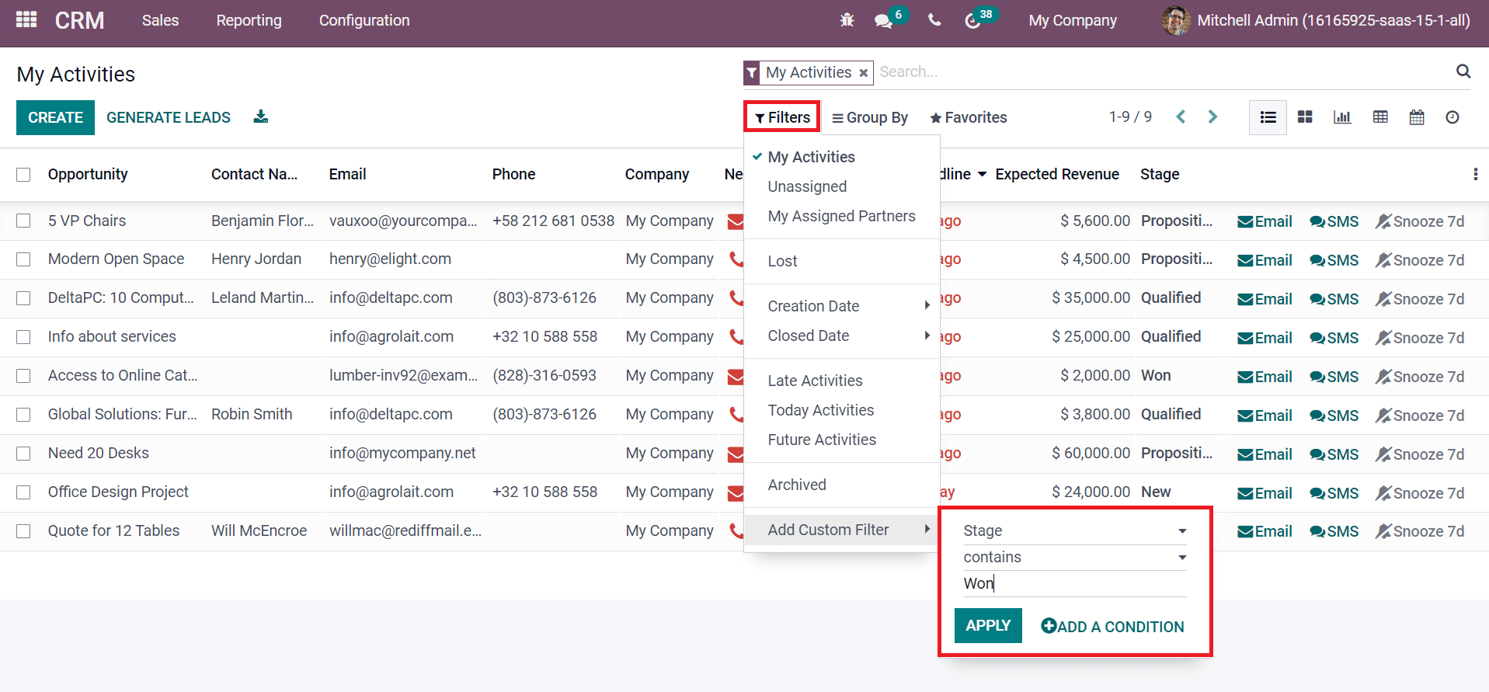1489x692 pixels.
Task: Open the apps grid menu icon
Action: [x=26, y=19]
